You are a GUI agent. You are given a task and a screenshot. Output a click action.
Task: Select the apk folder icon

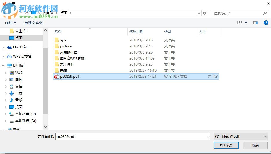pos(57,40)
